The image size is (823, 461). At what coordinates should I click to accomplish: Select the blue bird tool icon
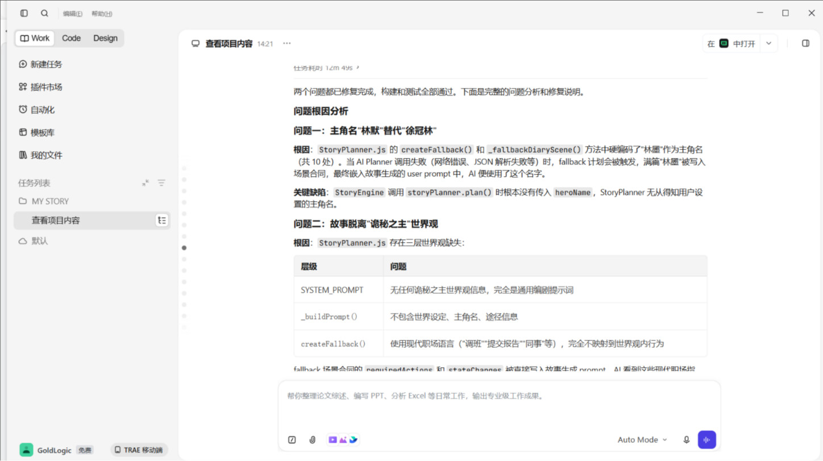353,440
